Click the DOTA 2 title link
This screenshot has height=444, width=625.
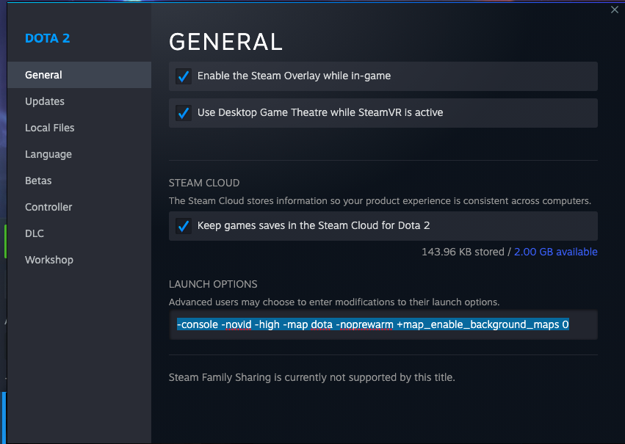[47, 37]
